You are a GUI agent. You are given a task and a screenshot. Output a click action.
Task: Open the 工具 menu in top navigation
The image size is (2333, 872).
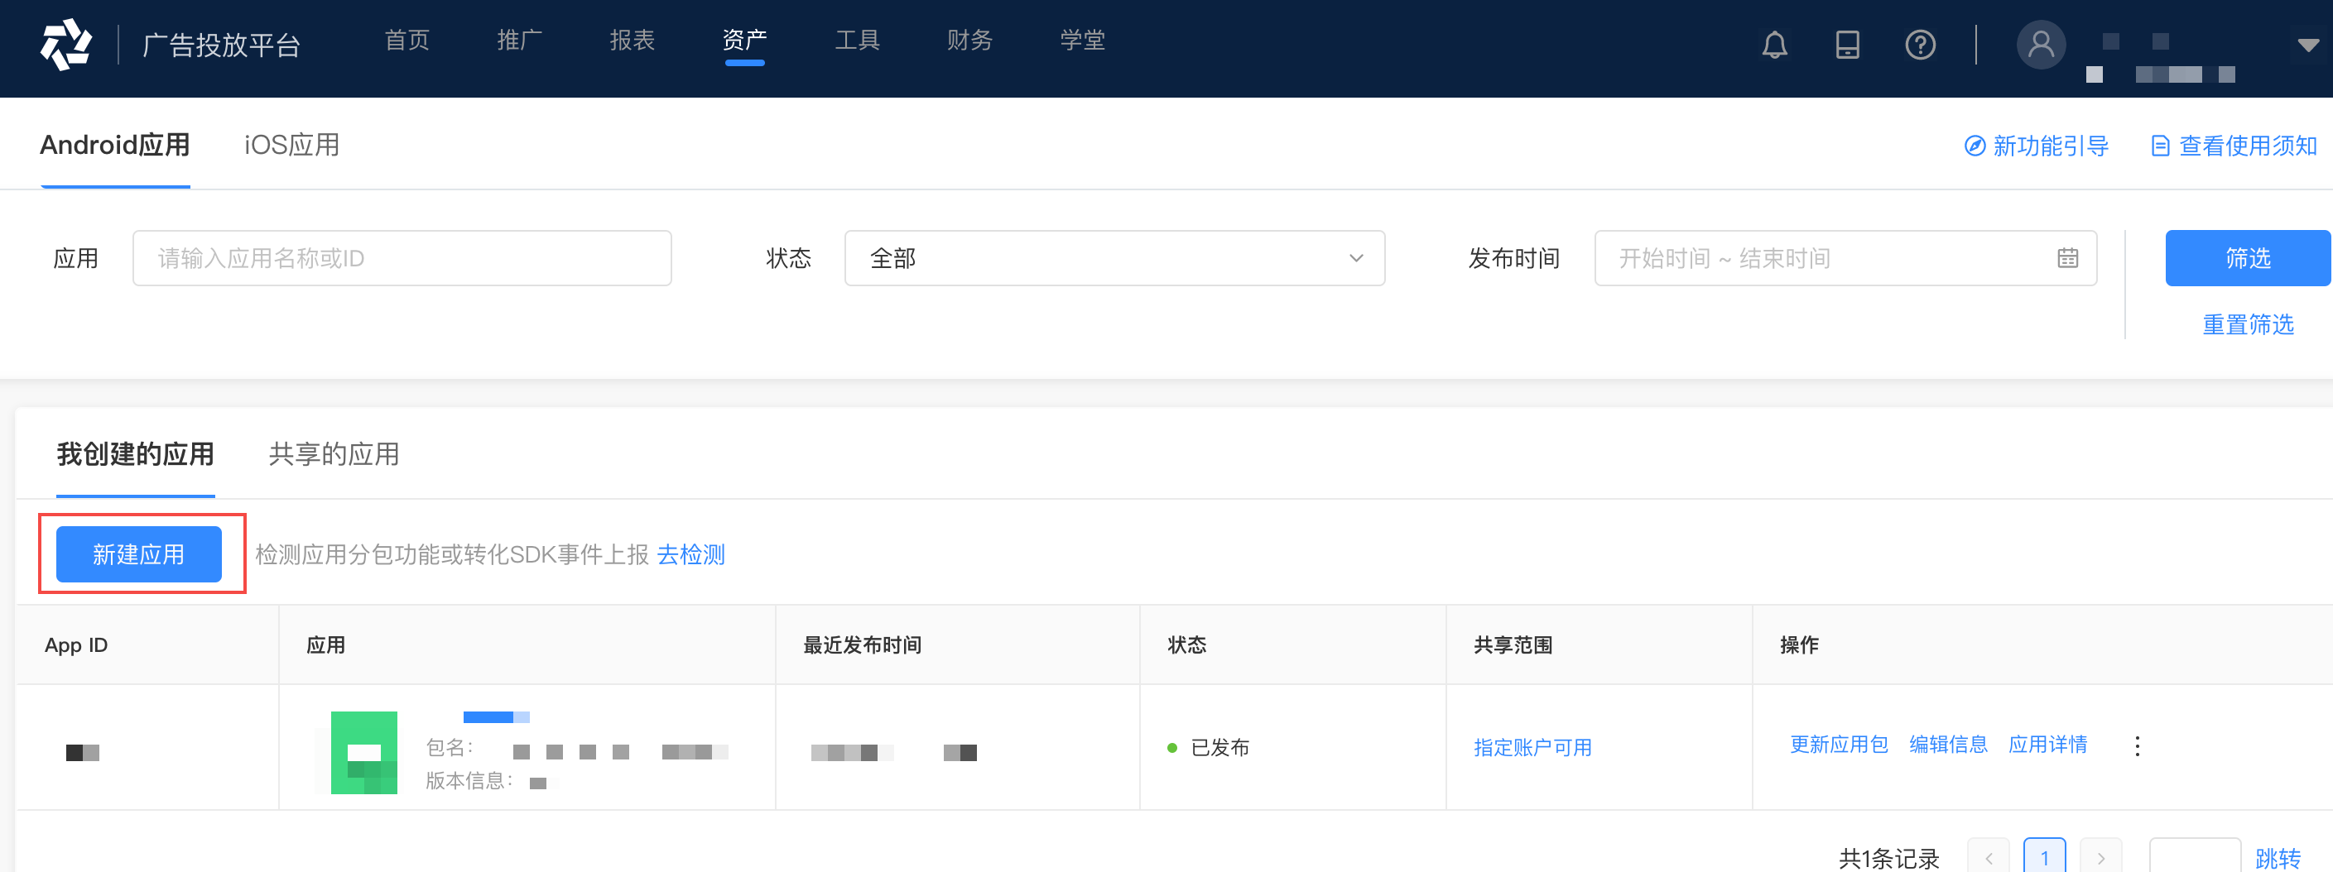[857, 40]
